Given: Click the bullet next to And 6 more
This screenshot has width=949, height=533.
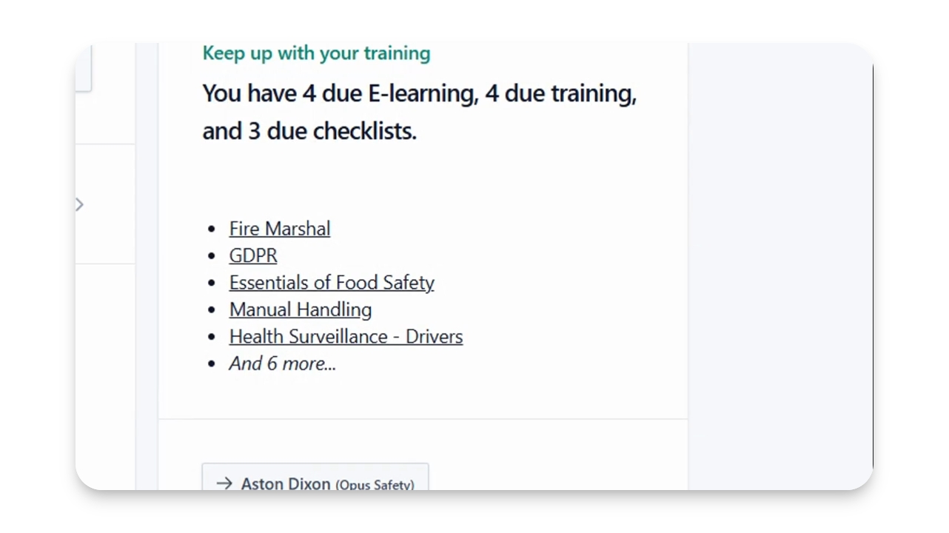Looking at the screenshot, I should click(x=212, y=364).
